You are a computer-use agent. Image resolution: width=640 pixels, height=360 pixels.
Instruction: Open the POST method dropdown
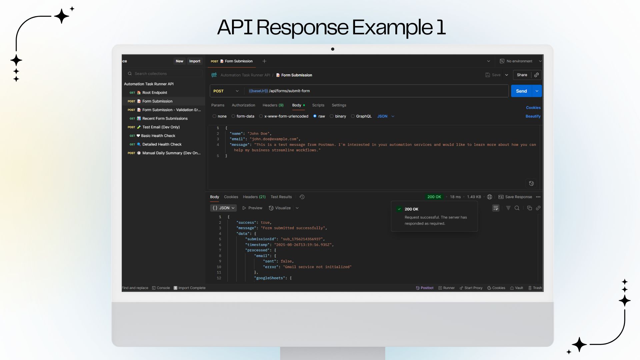coord(237,91)
